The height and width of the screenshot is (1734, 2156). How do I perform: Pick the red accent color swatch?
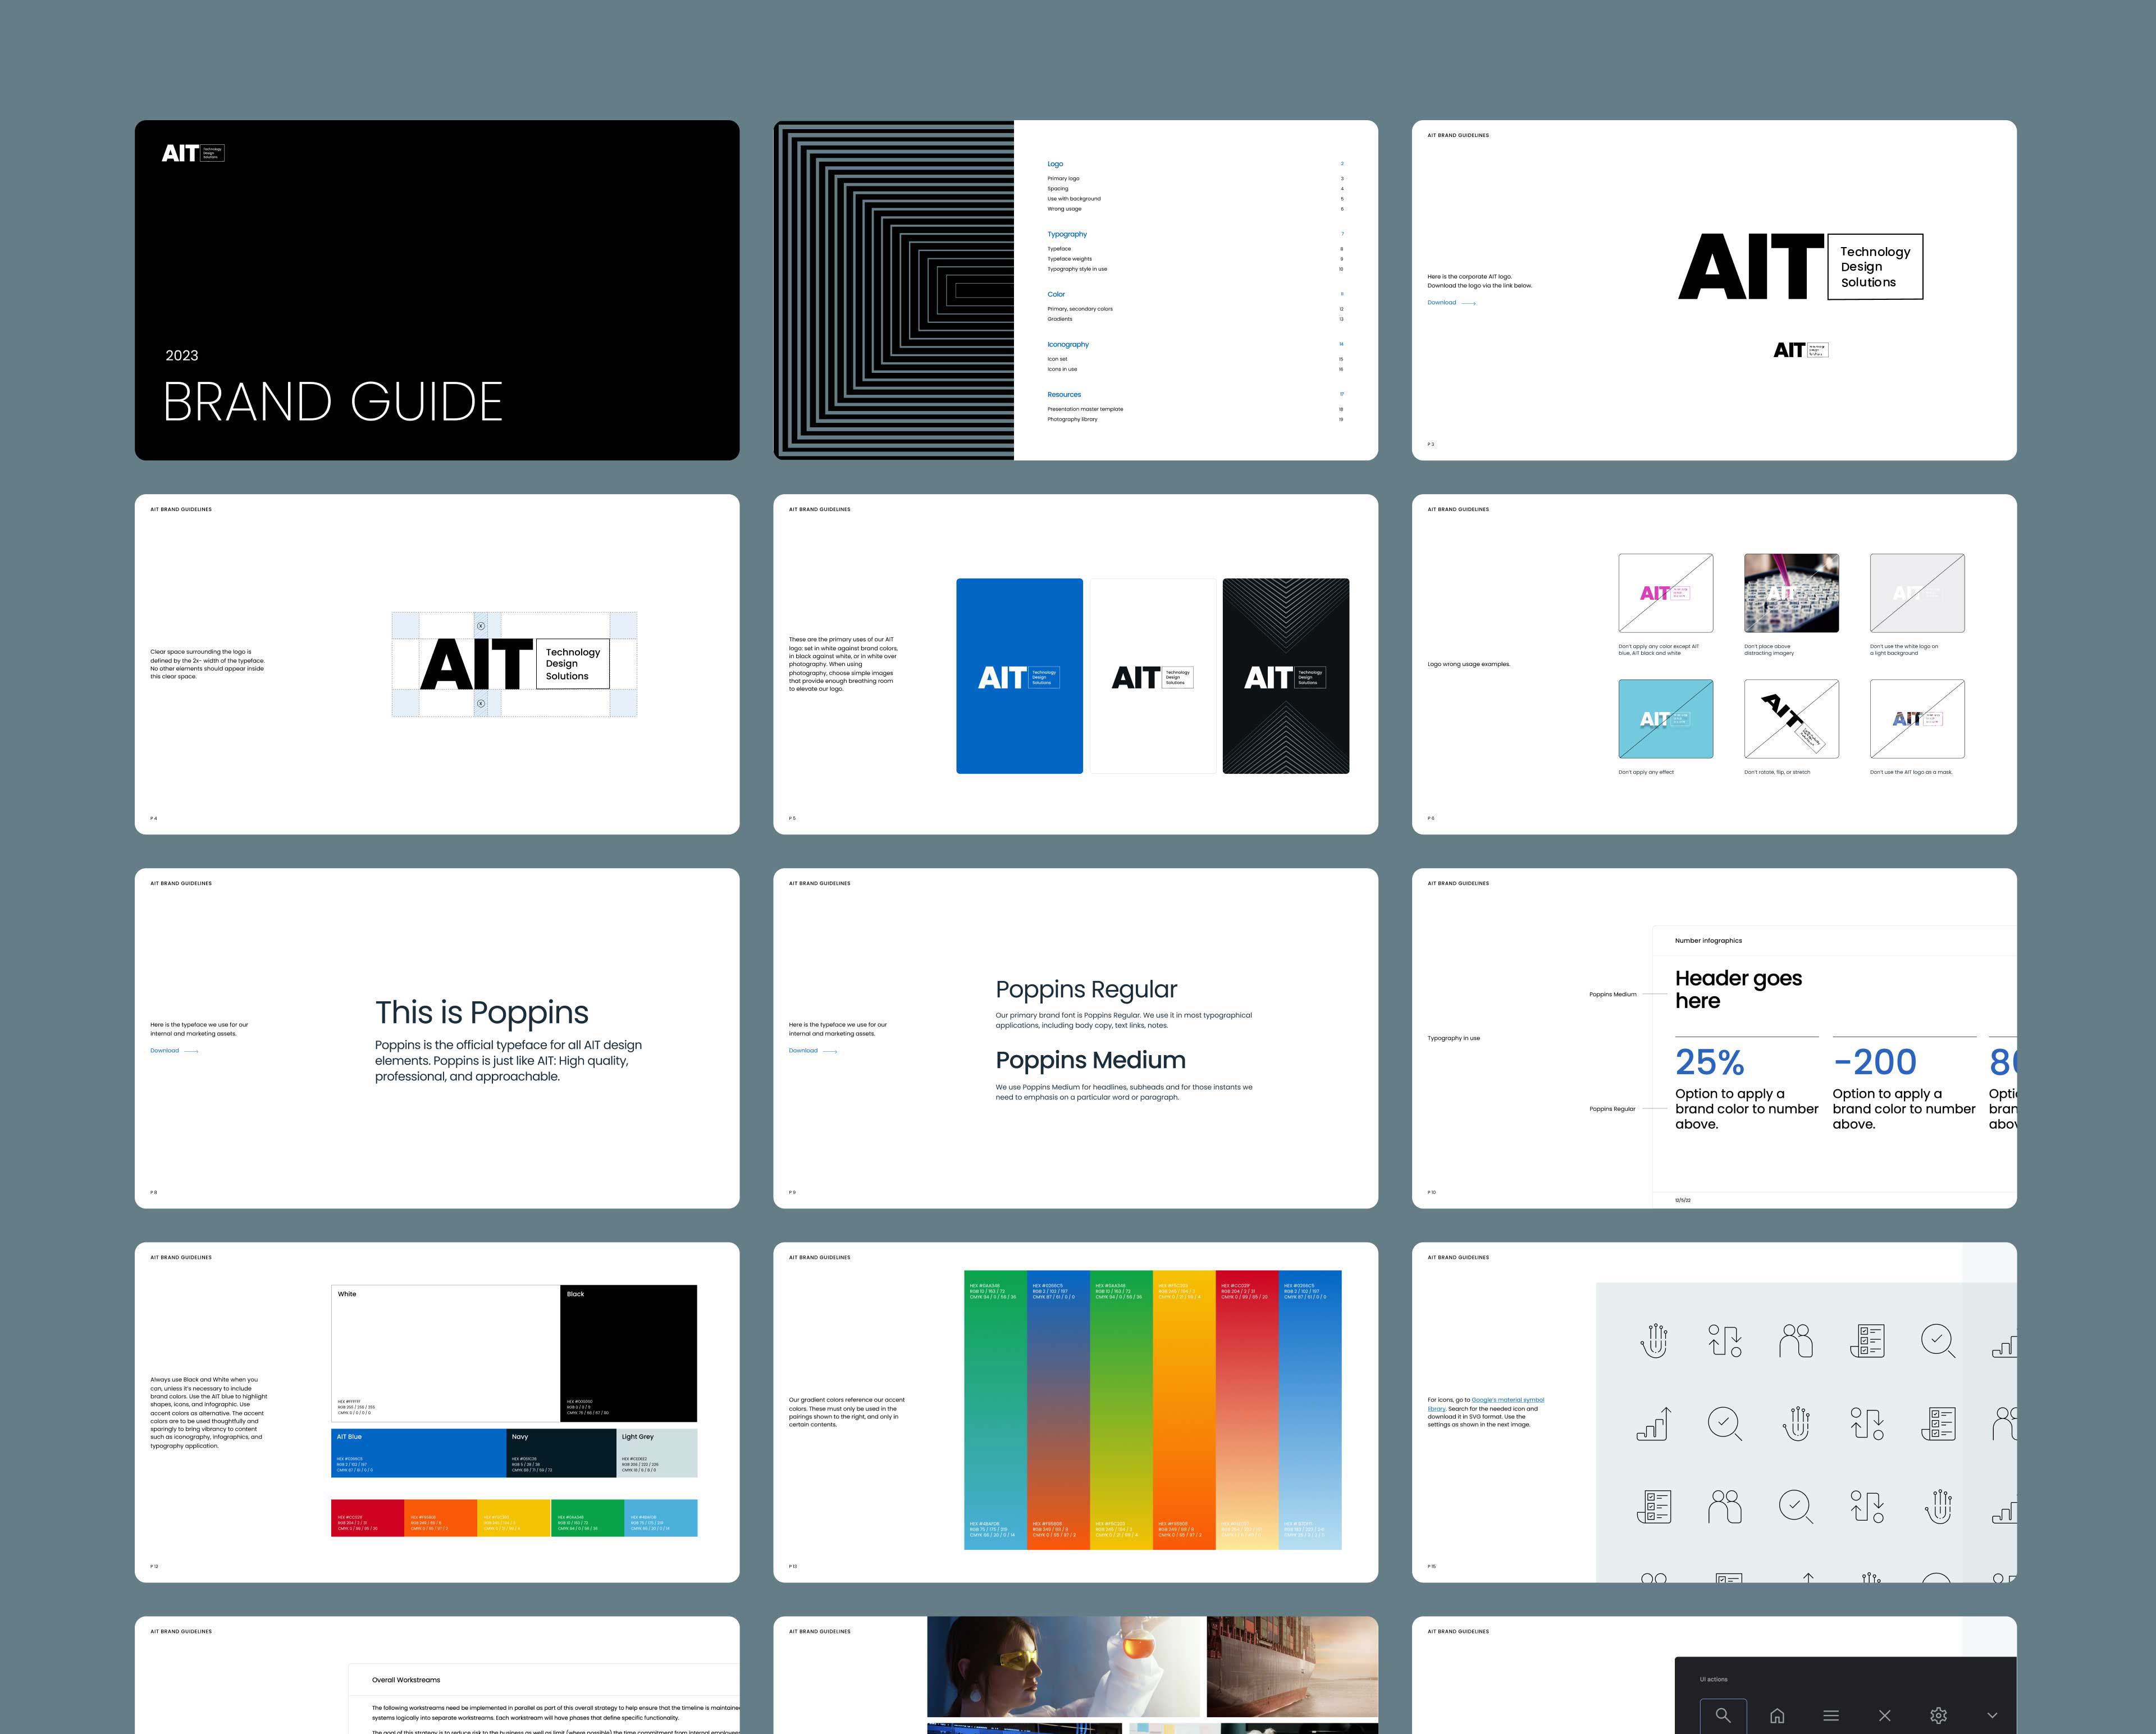pos(367,1518)
